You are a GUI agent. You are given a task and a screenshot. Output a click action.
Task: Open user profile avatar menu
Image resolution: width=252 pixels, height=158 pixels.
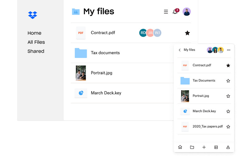[x=187, y=12]
